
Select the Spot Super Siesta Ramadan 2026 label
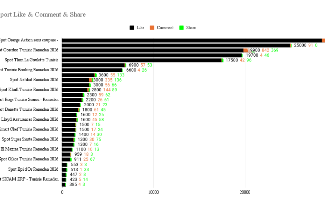click(x=30, y=139)
